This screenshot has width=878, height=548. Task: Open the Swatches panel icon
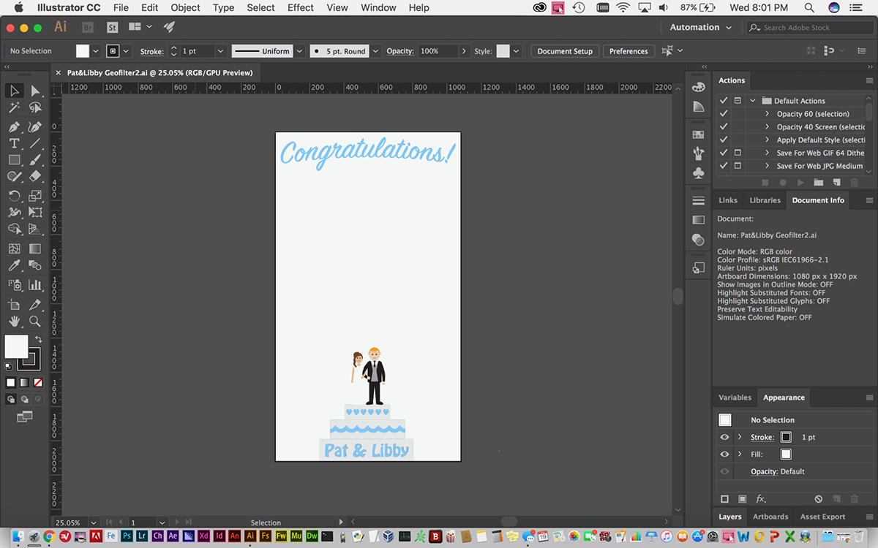(699, 134)
